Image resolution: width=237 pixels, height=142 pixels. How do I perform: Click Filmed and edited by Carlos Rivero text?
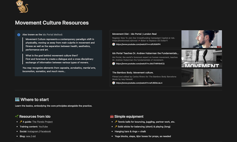[144, 78]
